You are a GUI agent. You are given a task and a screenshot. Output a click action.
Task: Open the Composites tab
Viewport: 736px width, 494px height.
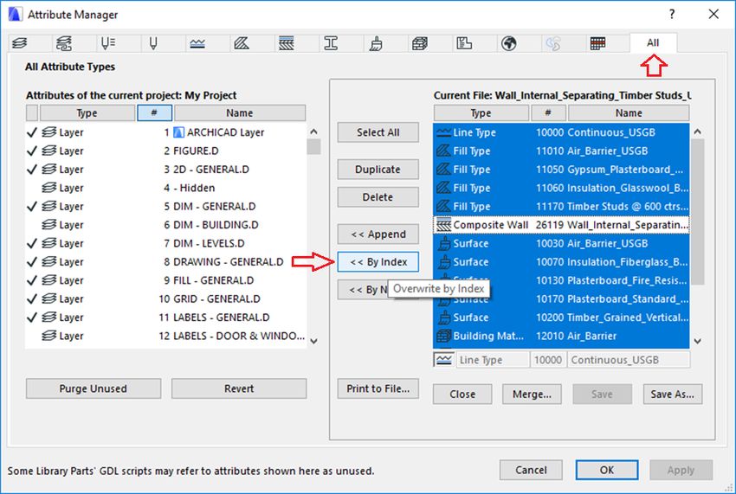point(287,43)
